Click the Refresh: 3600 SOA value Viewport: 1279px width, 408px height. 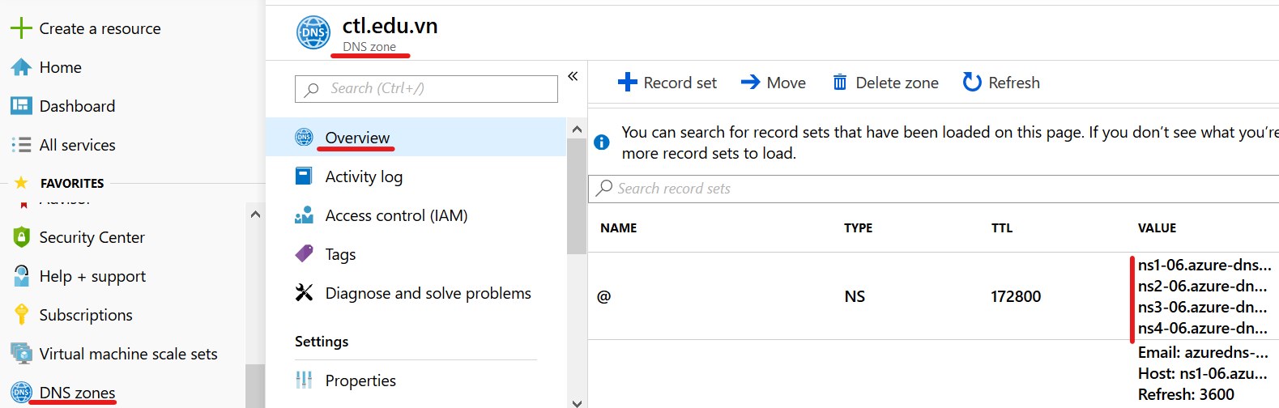click(x=1186, y=394)
